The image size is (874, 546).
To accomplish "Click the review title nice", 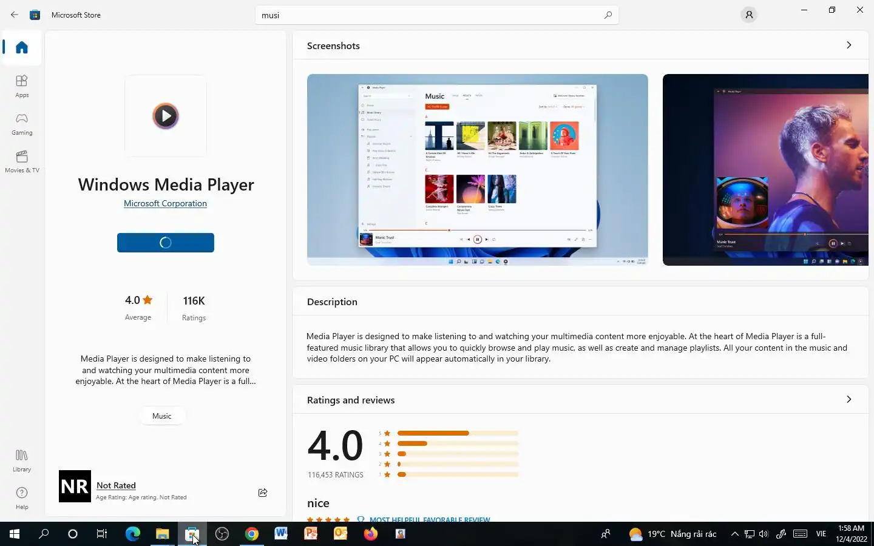I will 318,503.
